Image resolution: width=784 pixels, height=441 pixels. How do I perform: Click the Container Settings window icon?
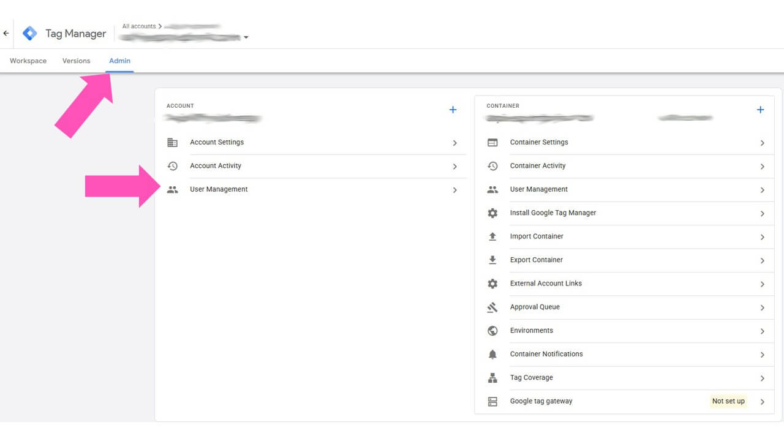[x=492, y=143]
